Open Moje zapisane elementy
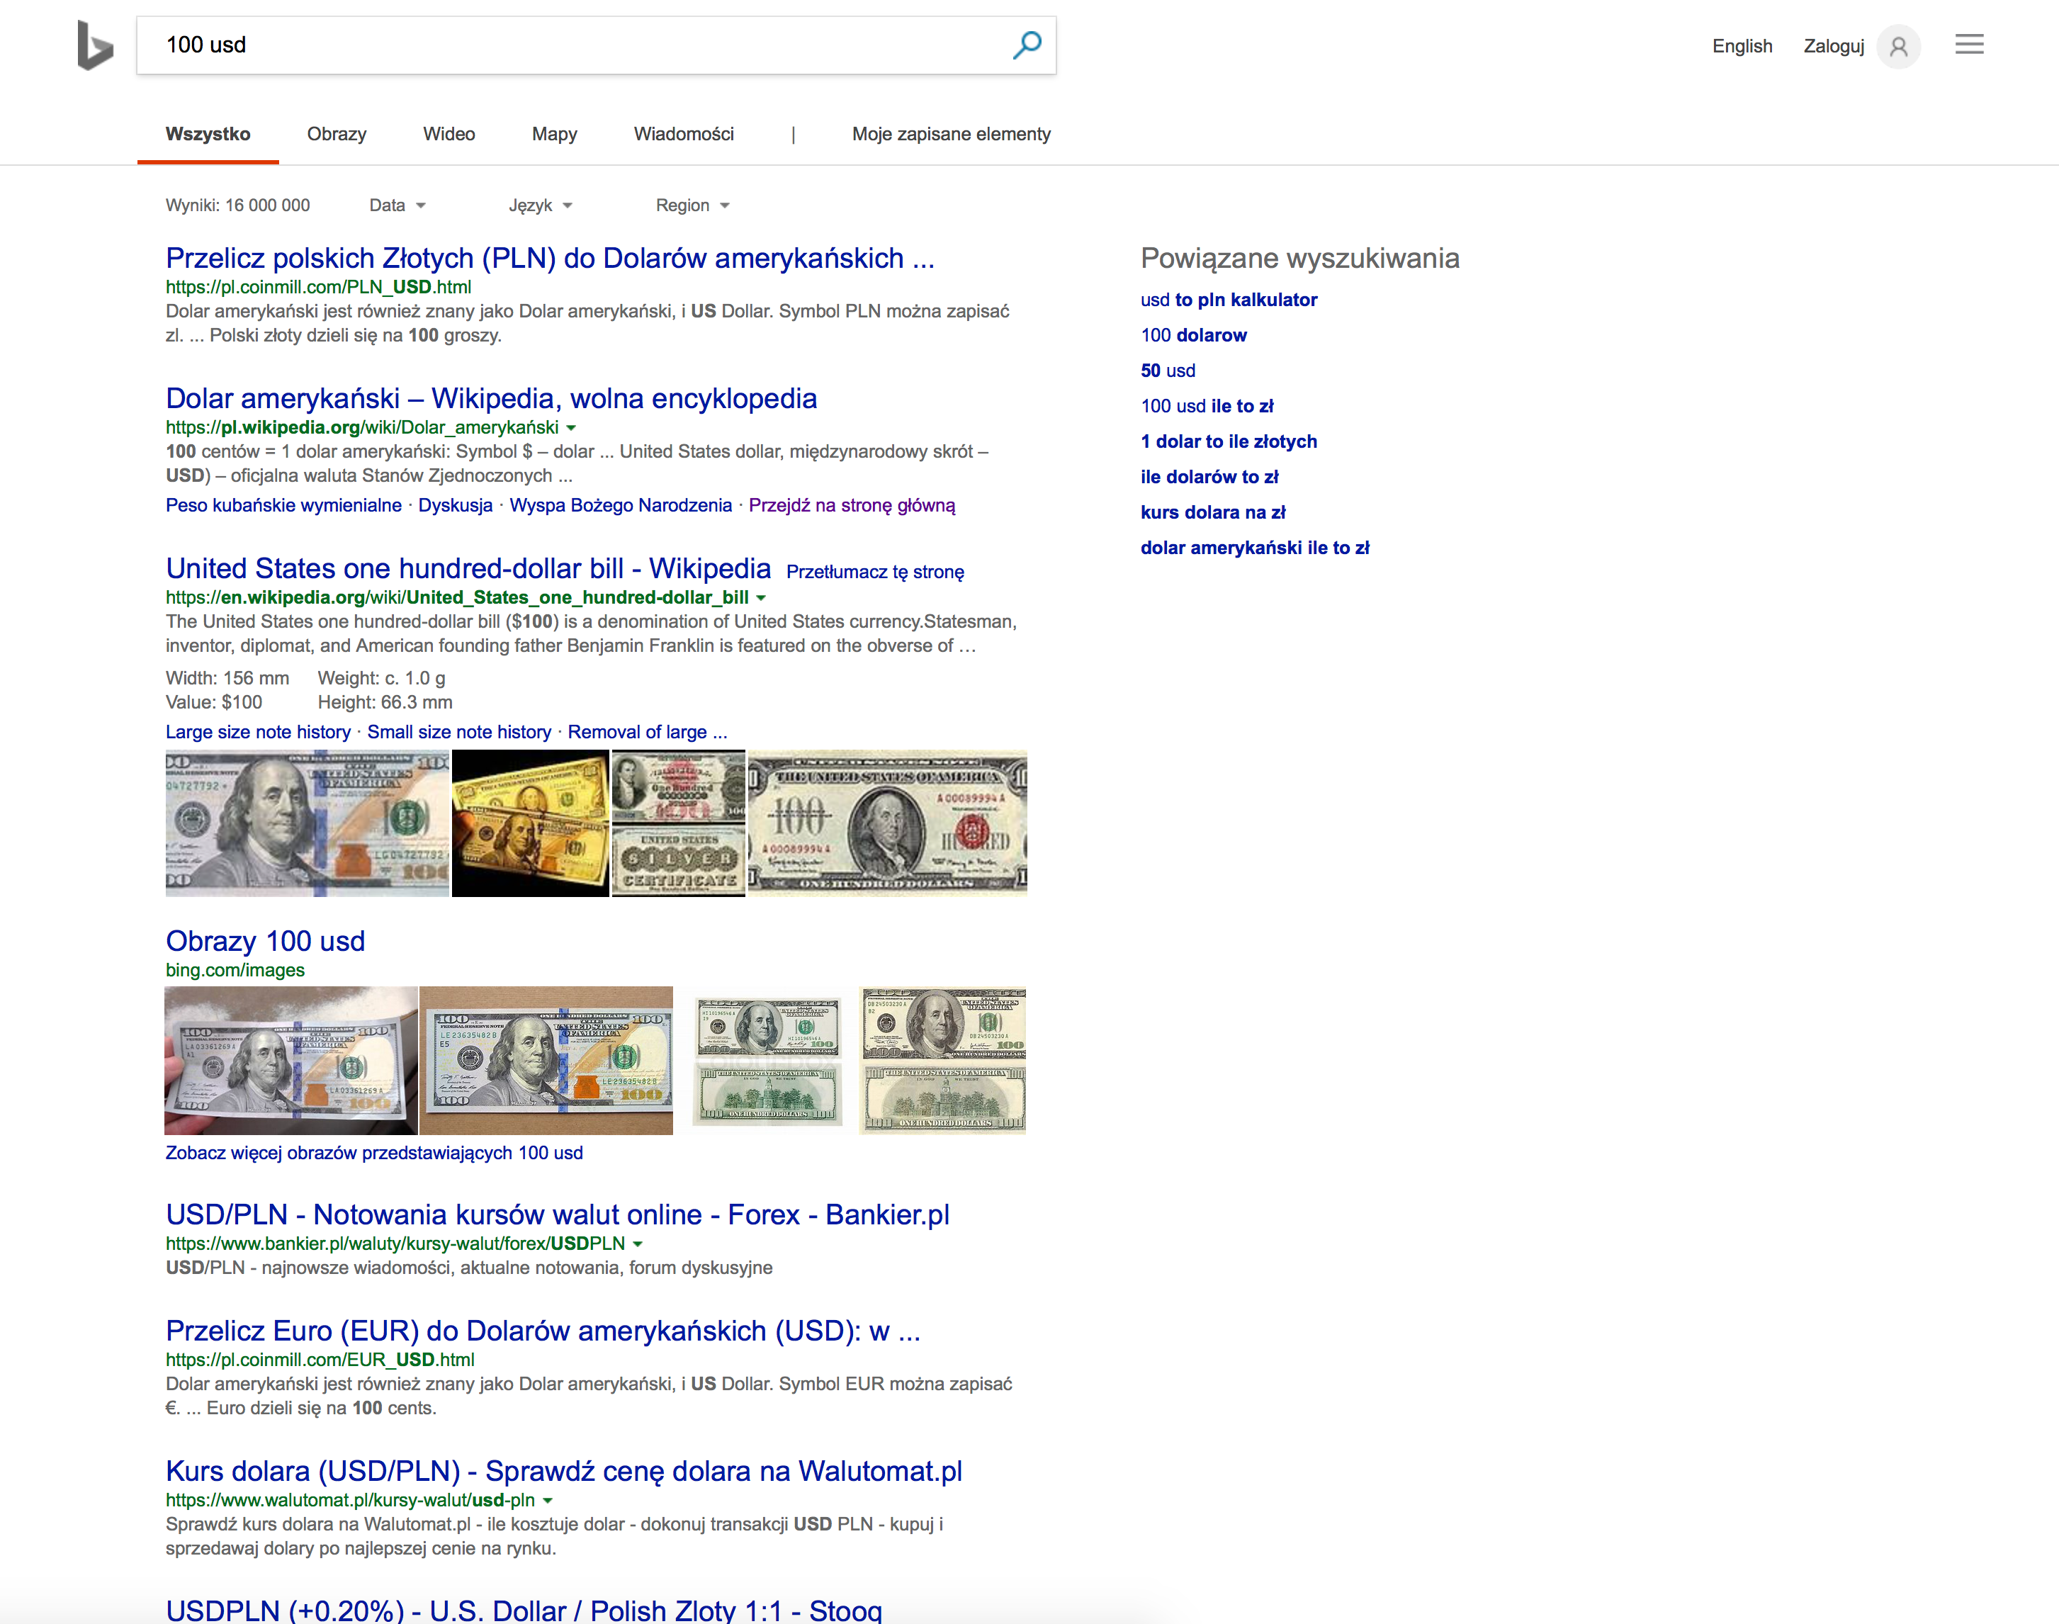 click(951, 134)
